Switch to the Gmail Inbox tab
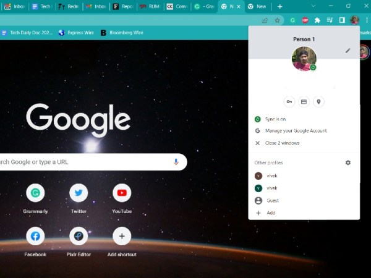This screenshot has width=371, height=278. [x=96, y=7]
